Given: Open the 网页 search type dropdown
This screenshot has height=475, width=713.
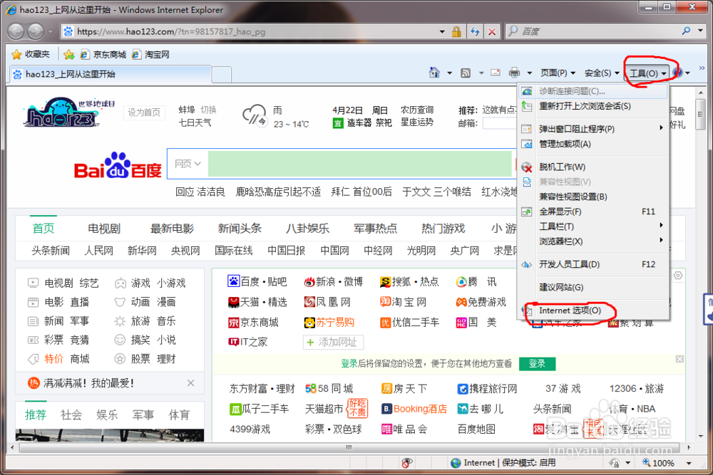Looking at the screenshot, I should [188, 164].
